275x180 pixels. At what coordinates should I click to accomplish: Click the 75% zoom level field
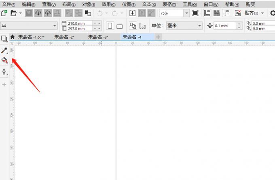click(171, 13)
